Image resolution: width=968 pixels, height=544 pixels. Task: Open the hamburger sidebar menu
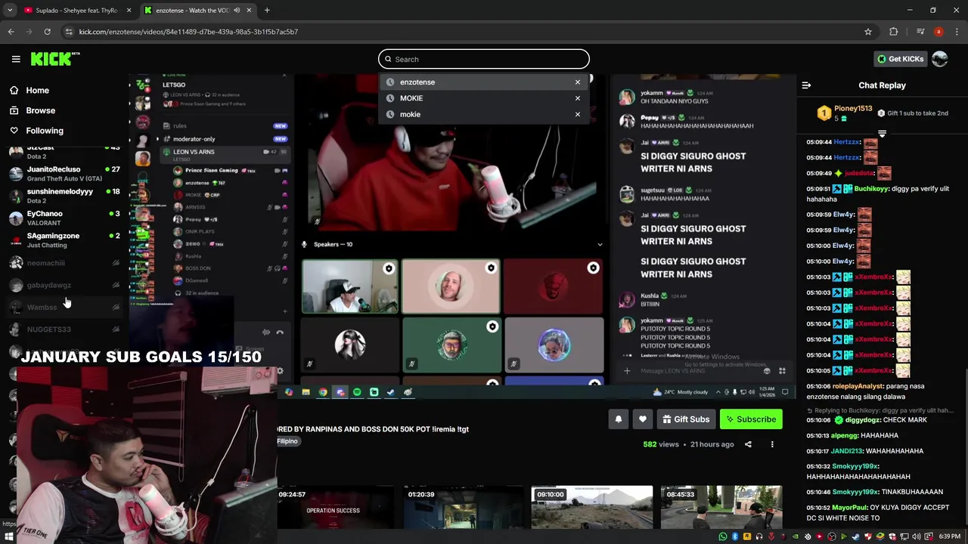[16, 59]
